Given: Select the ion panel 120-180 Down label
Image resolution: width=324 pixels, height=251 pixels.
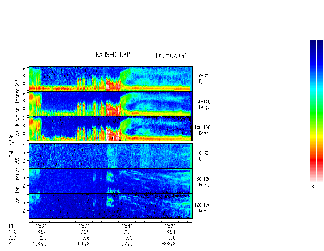Looking at the screenshot, I should click(x=202, y=208).
